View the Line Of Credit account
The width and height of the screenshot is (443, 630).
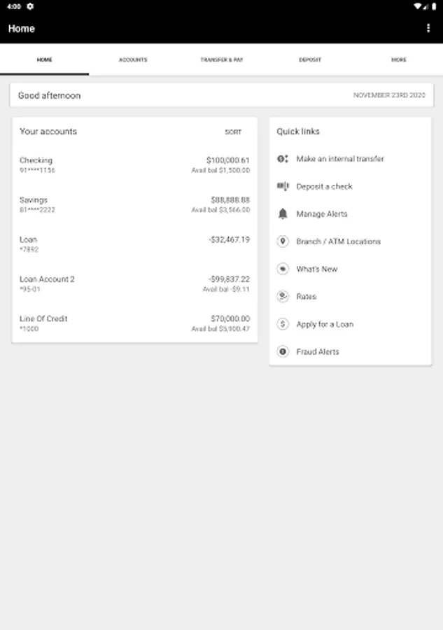[x=134, y=323]
